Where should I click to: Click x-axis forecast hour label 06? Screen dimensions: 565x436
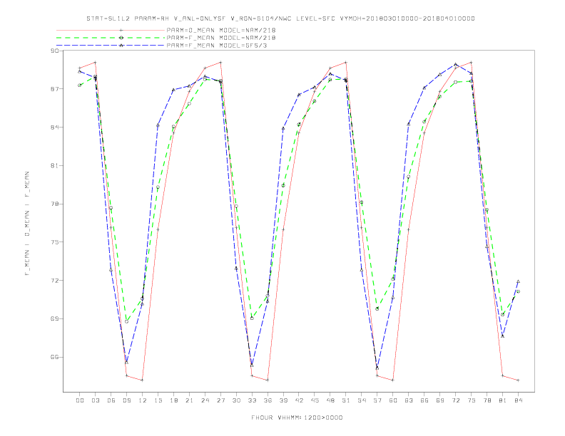coord(111,400)
